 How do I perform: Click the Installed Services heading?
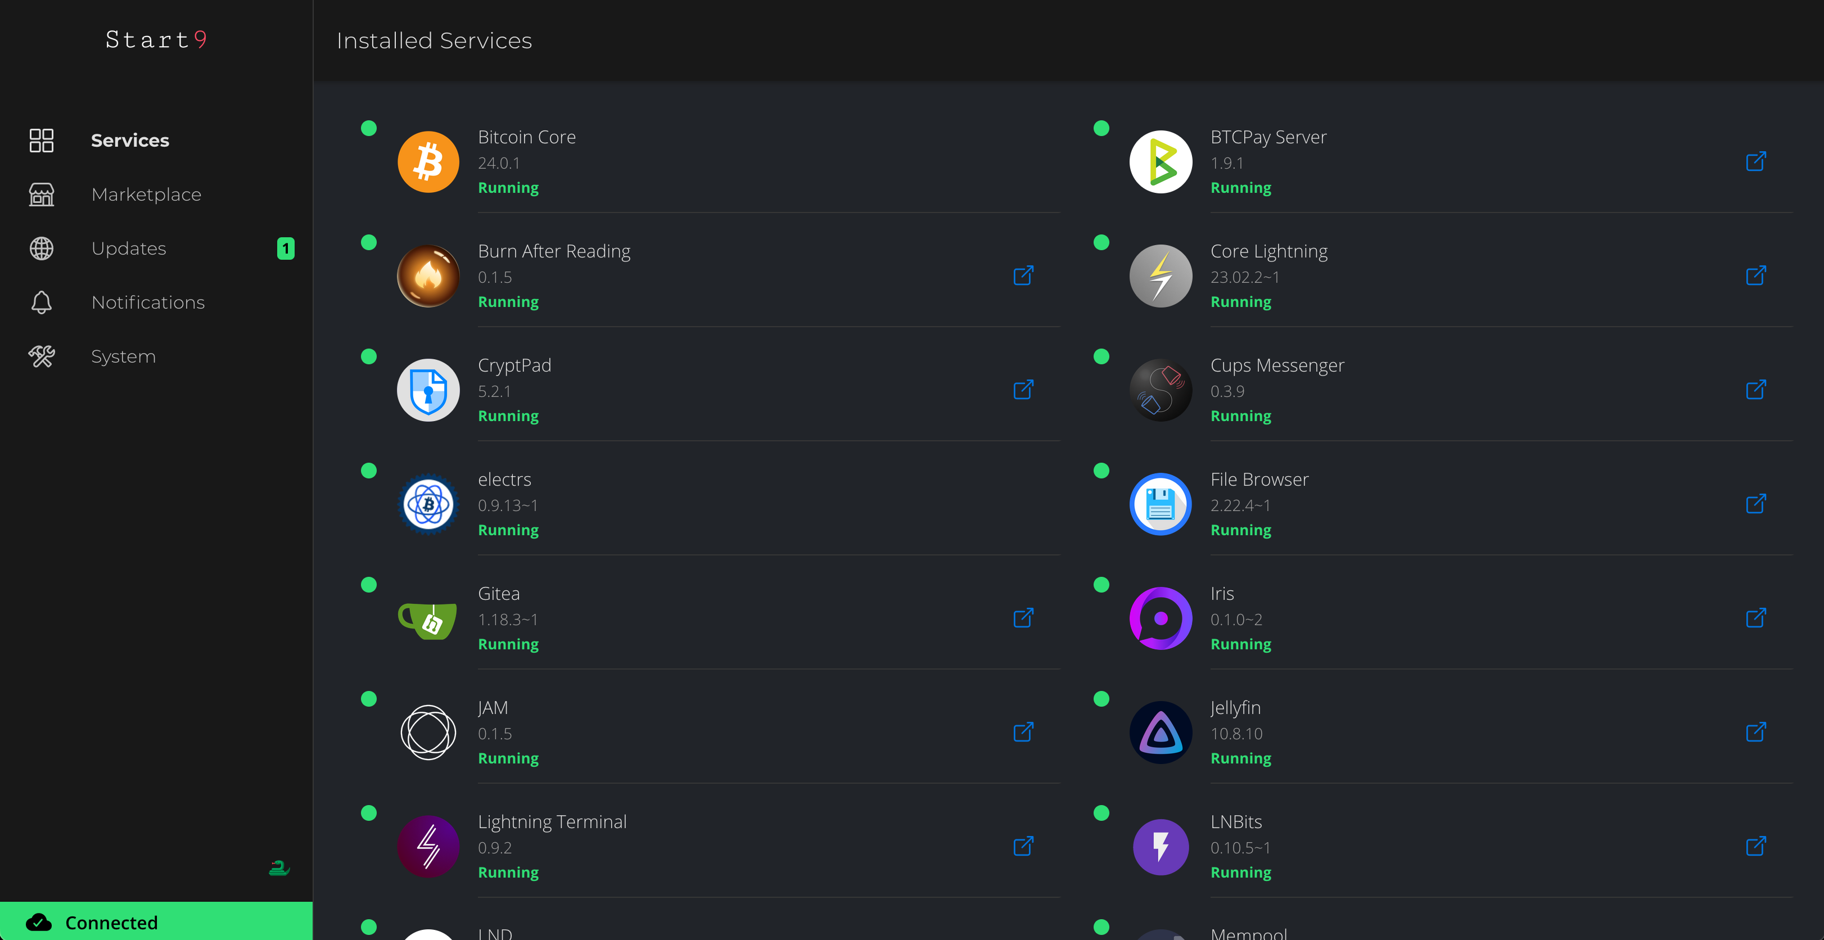pos(434,40)
